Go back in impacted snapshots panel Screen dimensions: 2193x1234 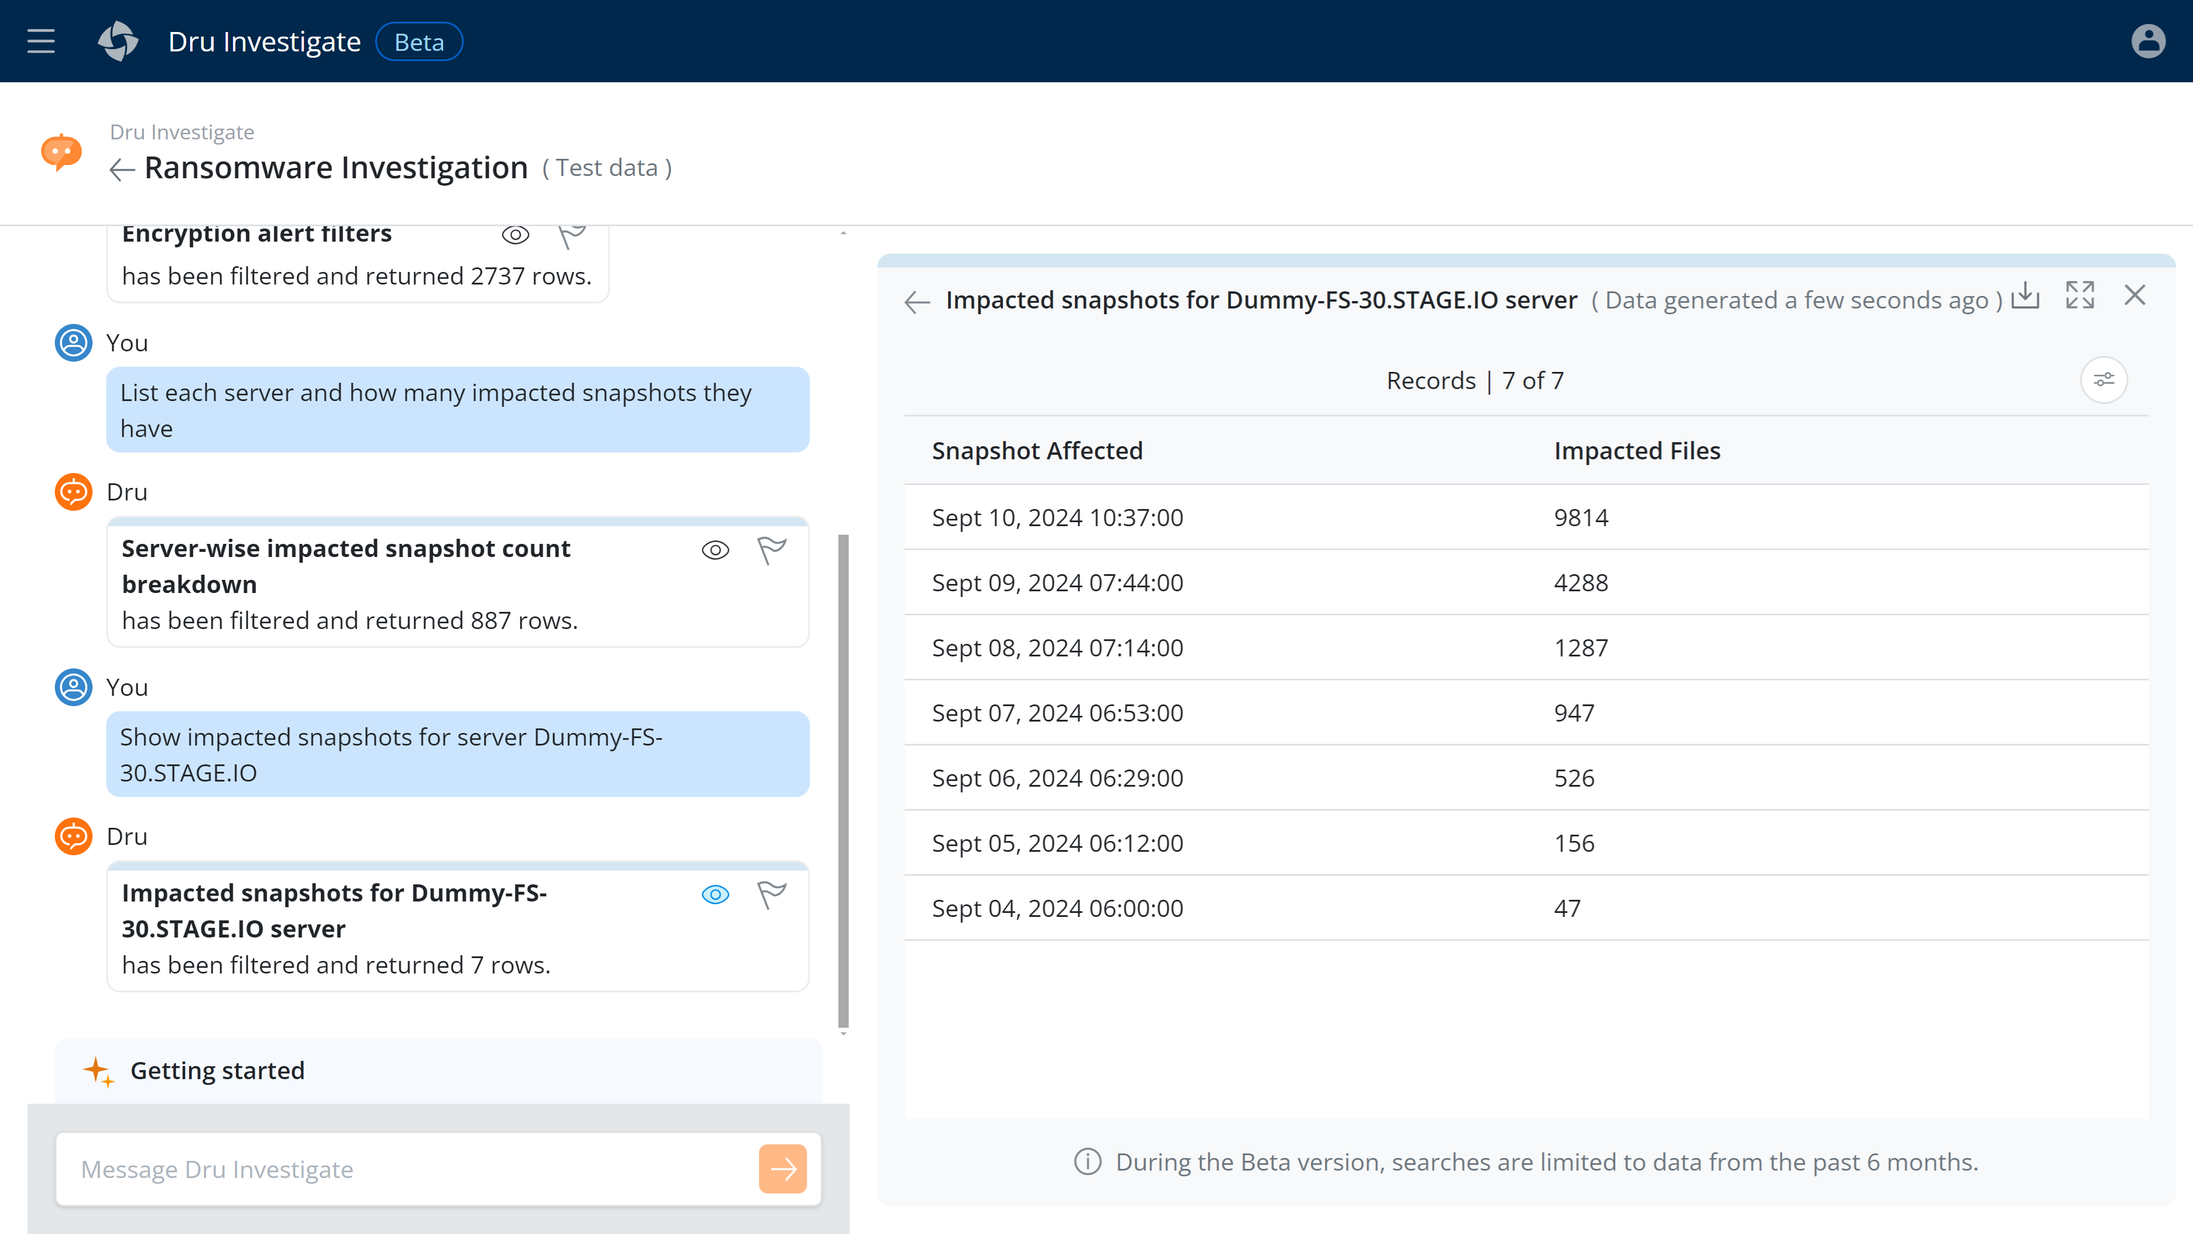click(917, 302)
